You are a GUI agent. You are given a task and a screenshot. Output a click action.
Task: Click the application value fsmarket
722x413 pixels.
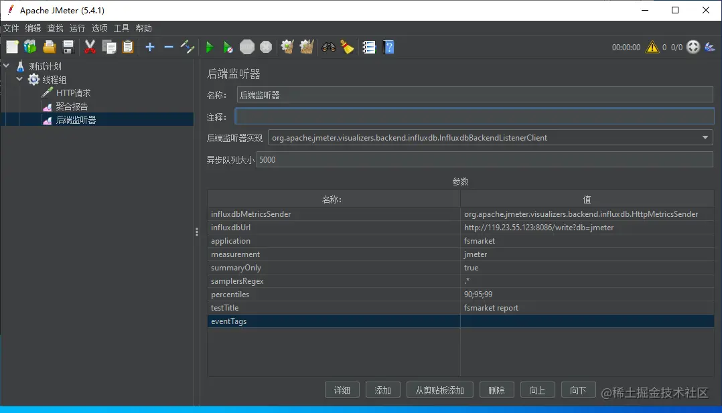pos(480,241)
